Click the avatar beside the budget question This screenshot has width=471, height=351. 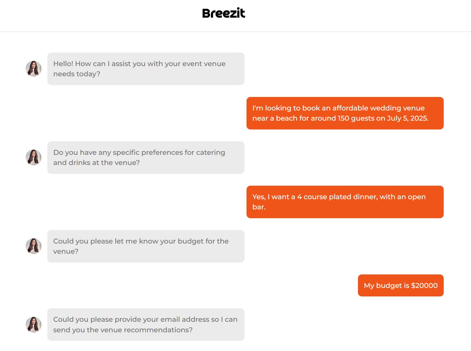[34, 246]
